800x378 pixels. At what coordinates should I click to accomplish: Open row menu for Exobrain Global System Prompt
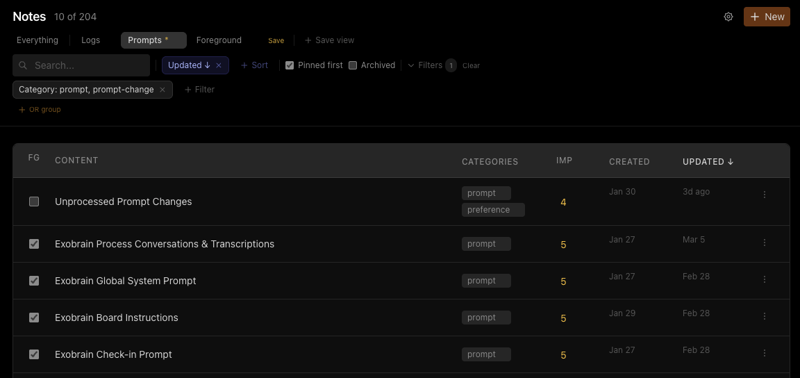pyautogui.click(x=765, y=279)
